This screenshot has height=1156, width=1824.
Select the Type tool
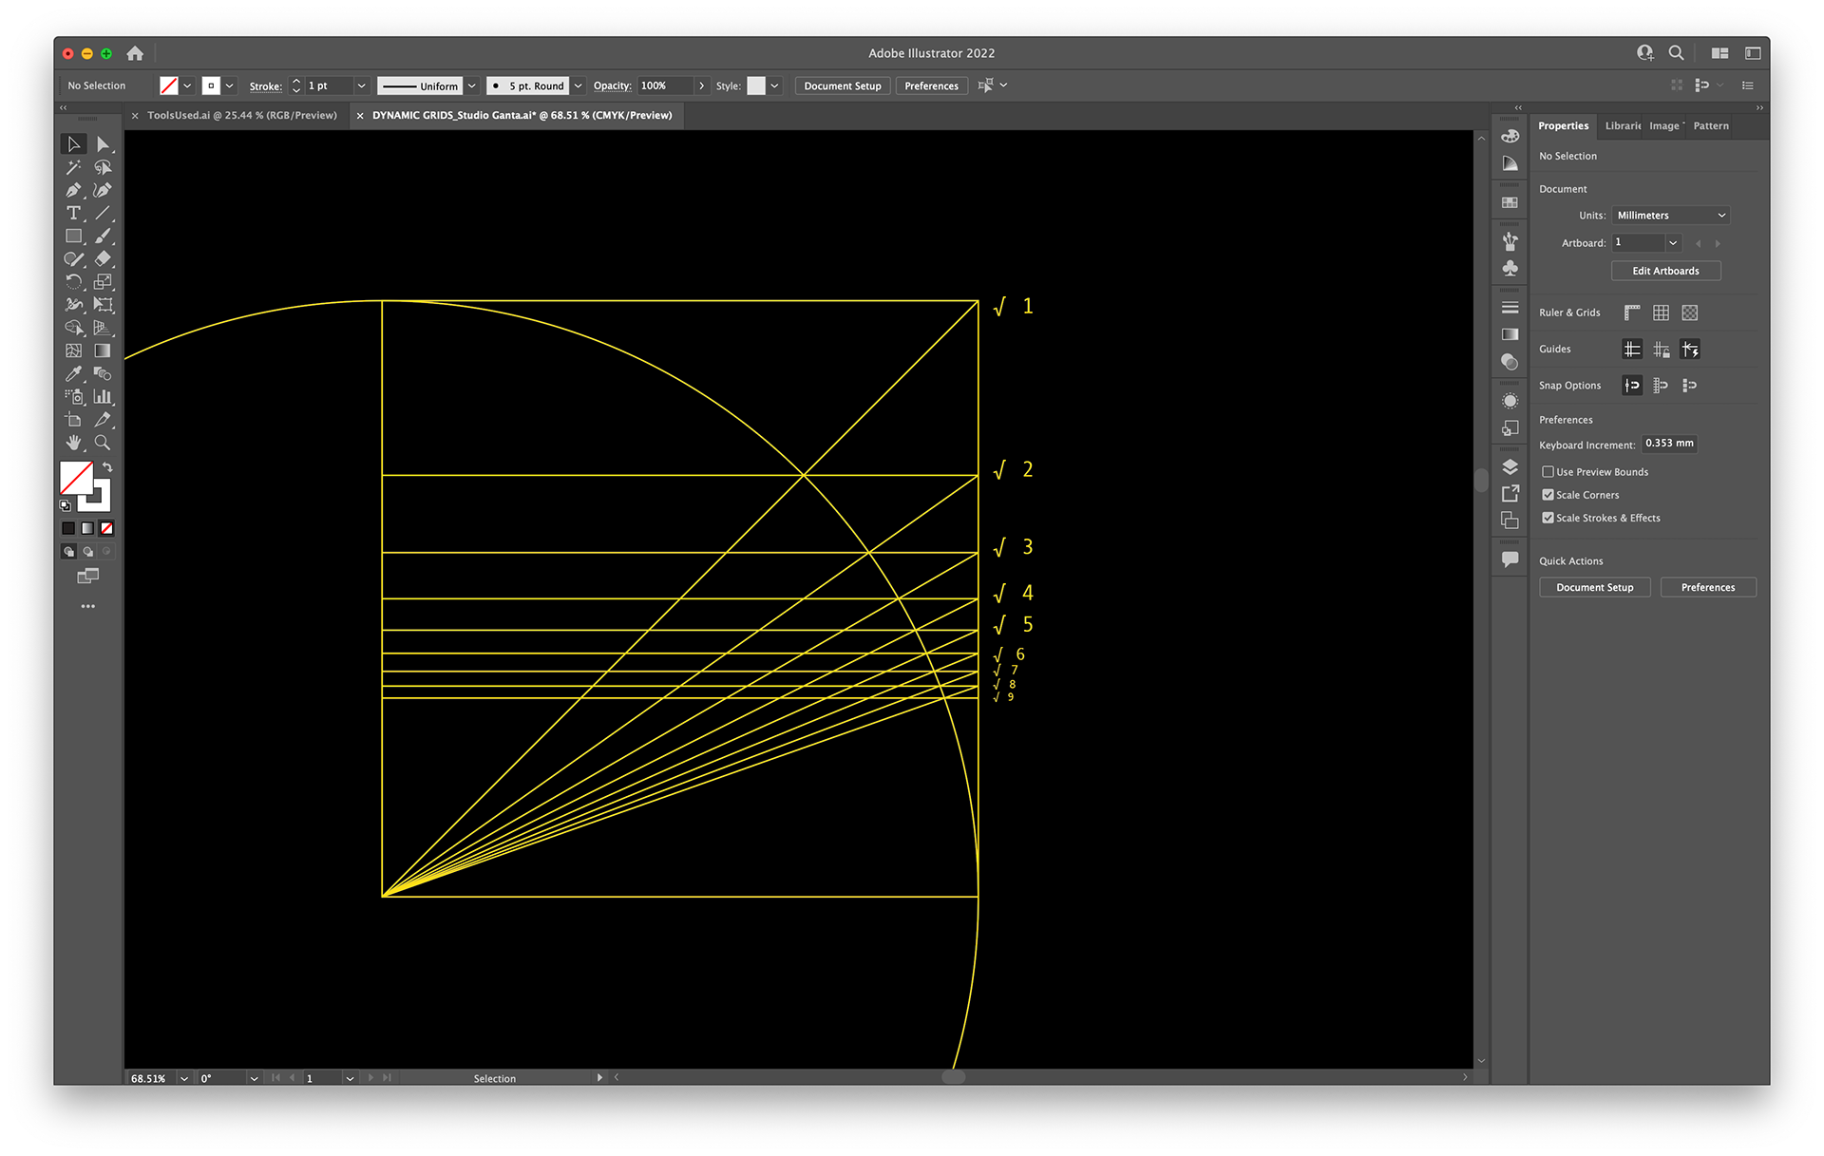coord(73,213)
